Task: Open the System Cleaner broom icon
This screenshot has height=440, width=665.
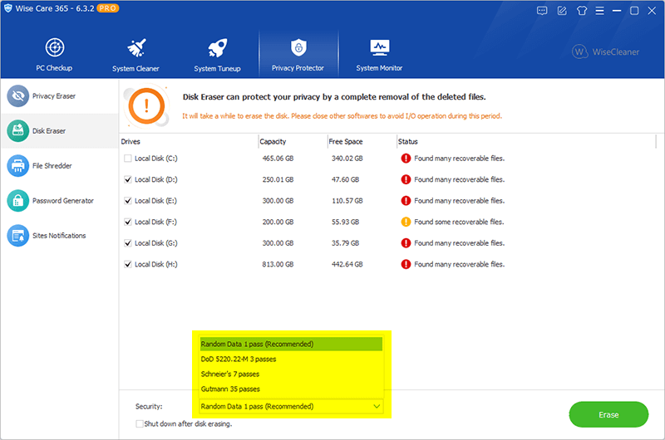Action: (x=136, y=48)
